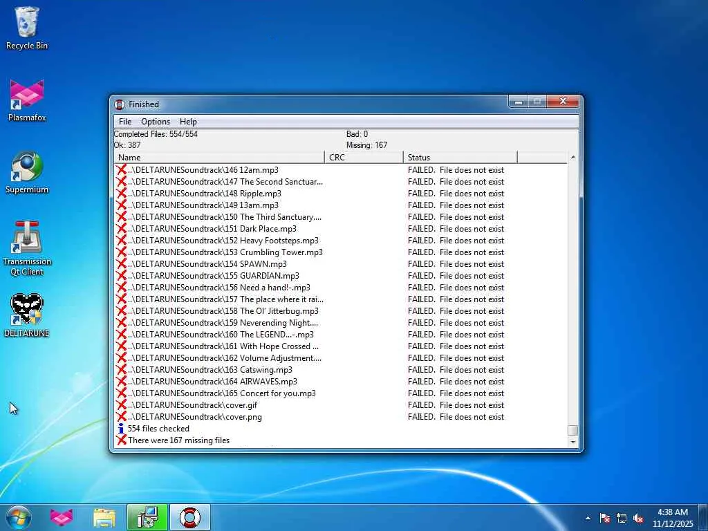708x531 pixels.
Task: Click the '554 files checked' summary line
Action: pyautogui.click(x=158, y=429)
